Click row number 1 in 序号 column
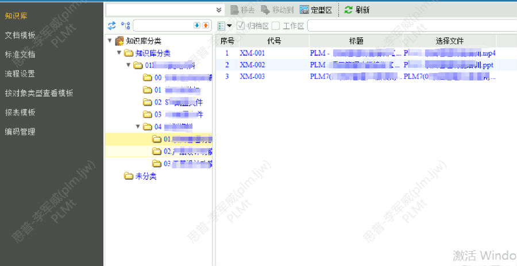This screenshot has width=517, height=266. [x=227, y=53]
